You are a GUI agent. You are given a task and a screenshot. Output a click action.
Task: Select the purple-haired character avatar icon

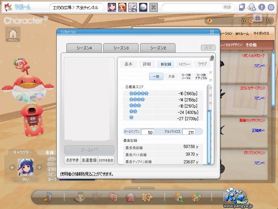(x=112, y=7)
